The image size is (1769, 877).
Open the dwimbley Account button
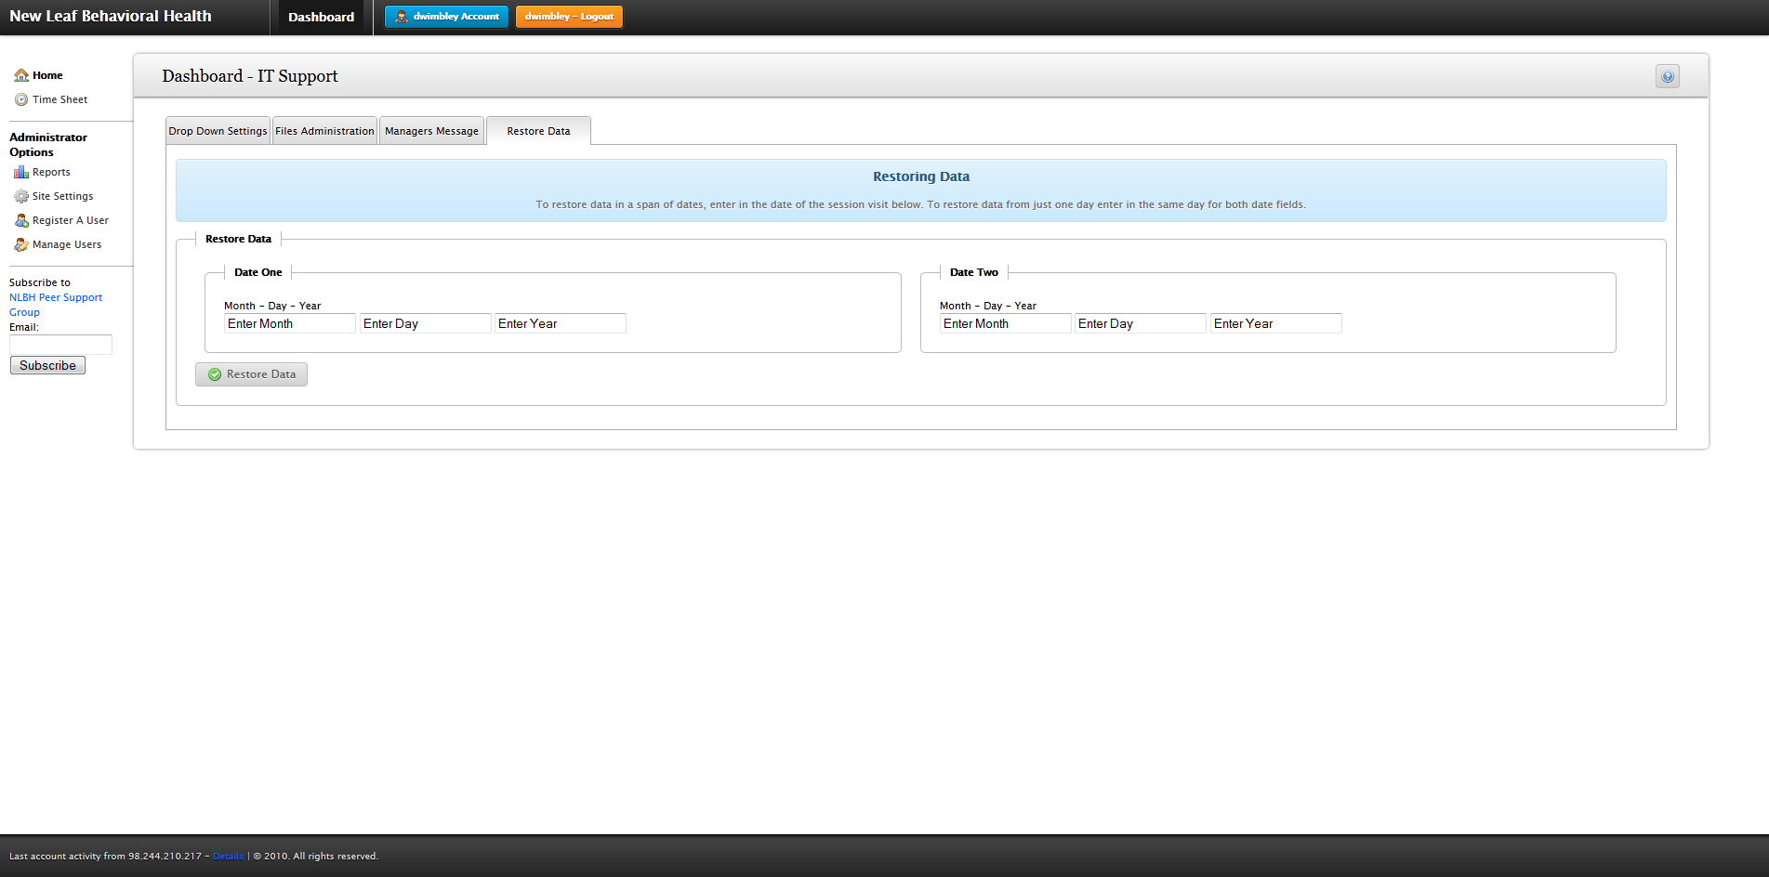tap(446, 17)
